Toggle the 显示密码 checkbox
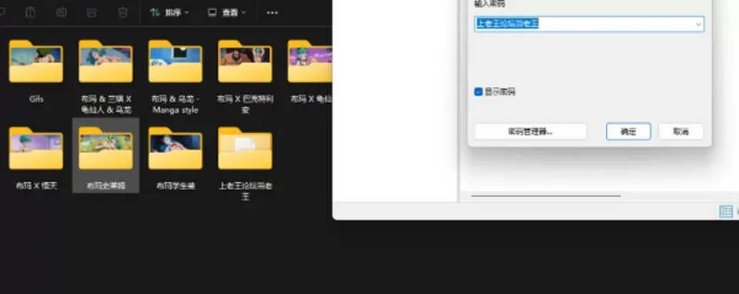739x294 pixels. point(478,92)
